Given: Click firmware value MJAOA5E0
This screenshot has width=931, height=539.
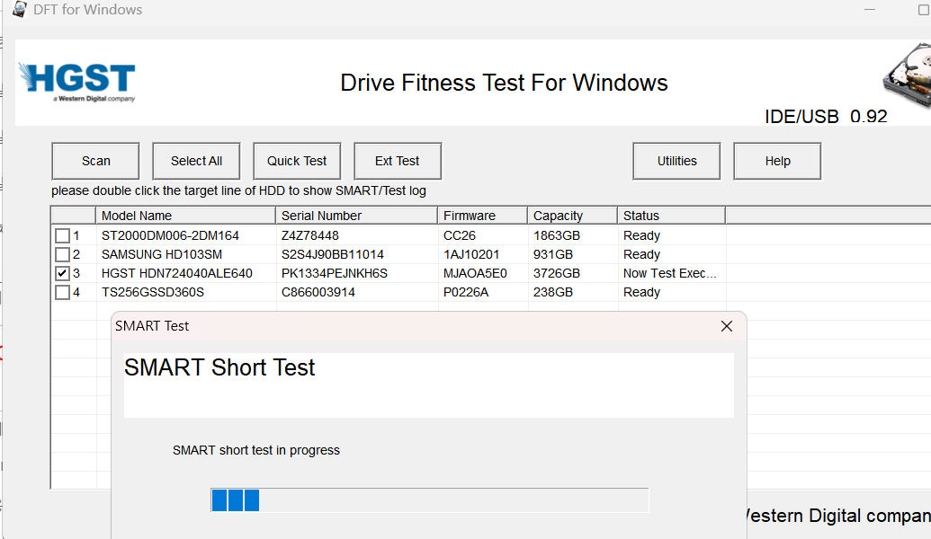Looking at the screenshot, I should pos(475,273).
